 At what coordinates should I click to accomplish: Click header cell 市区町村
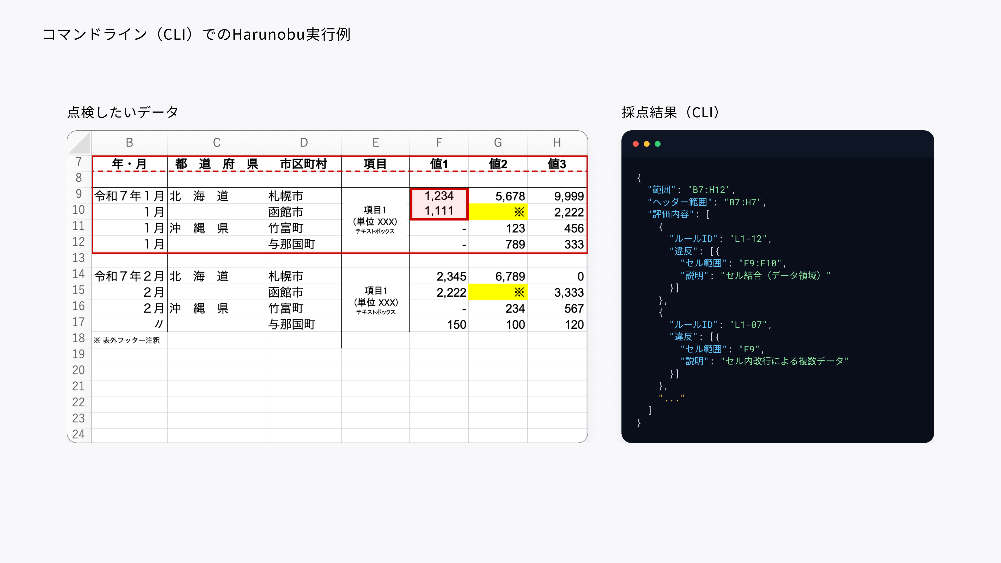[x=303, y=164]
